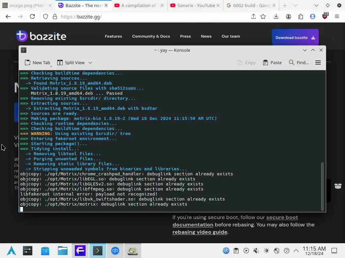
Task: Switch to the purple F app on the taskbar
Action: 80,251
